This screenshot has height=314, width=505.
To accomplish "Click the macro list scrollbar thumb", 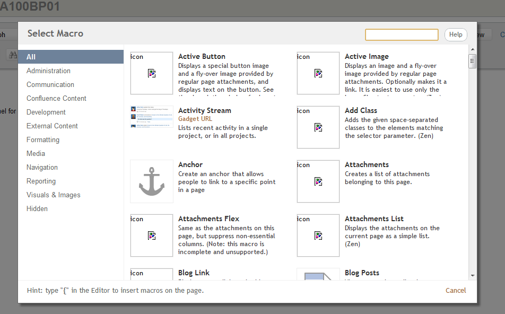I will coord(473,61).
